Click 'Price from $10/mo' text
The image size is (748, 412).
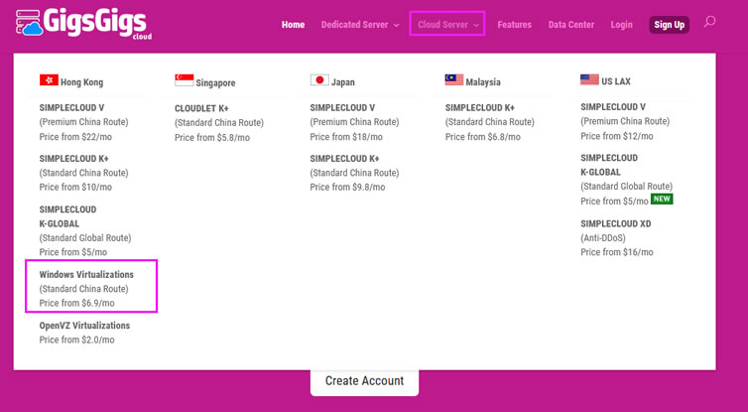tap(75, 188)
